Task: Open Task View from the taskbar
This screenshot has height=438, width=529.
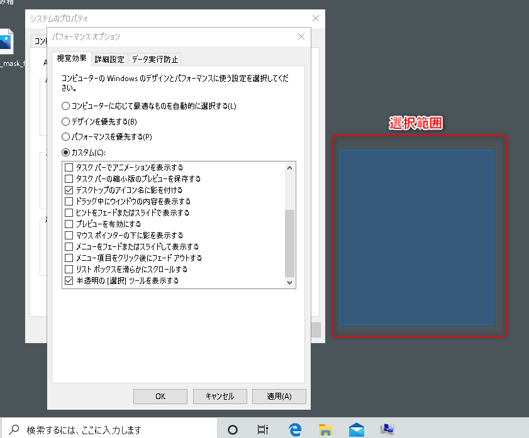Action: [262, 430]
